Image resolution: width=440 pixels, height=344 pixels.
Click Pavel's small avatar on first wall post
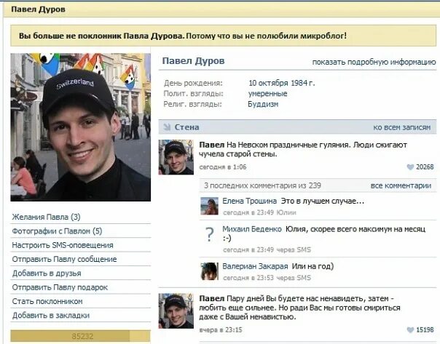click(x=176, y=157)
